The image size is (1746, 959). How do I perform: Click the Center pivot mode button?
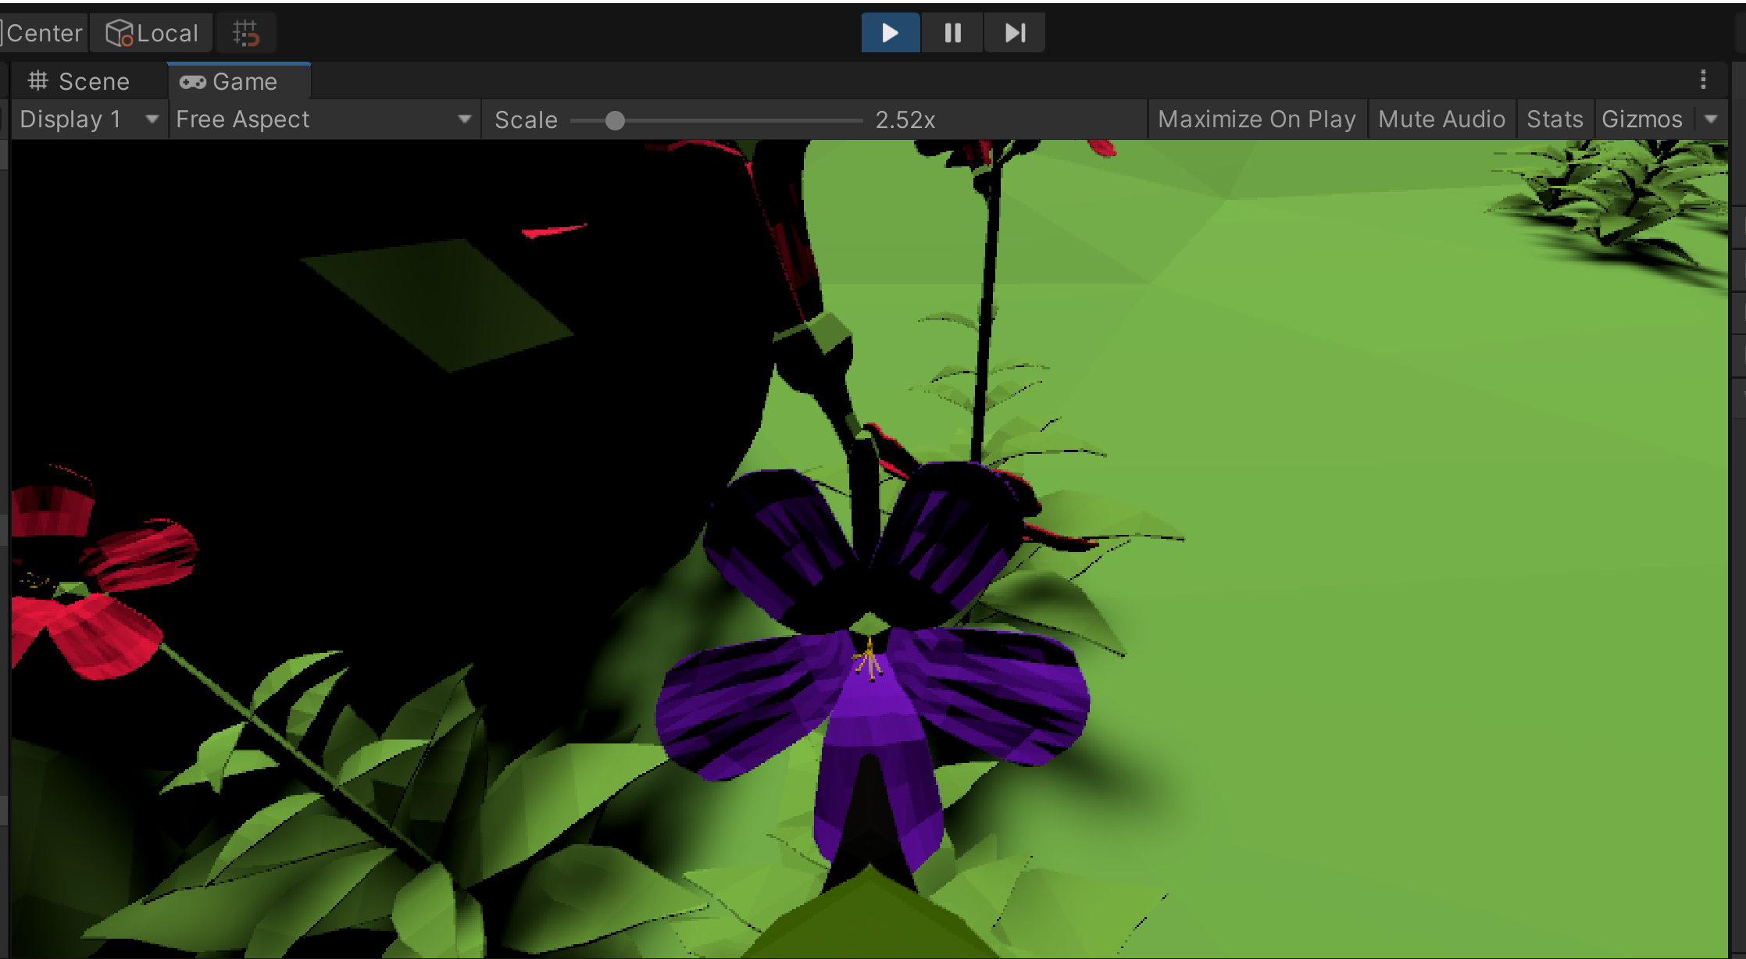[x=43, y=32]
